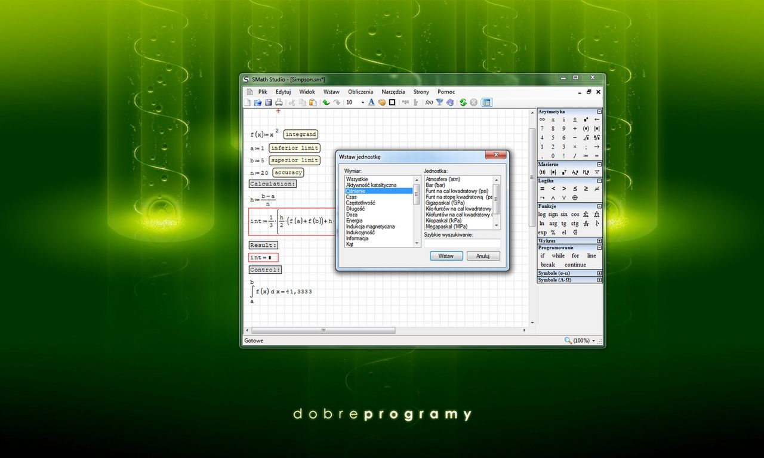The image size is (764, 458).
Task: Click the plus-minus symbol in Arytmetyka
Action: (x=575, y=119)
